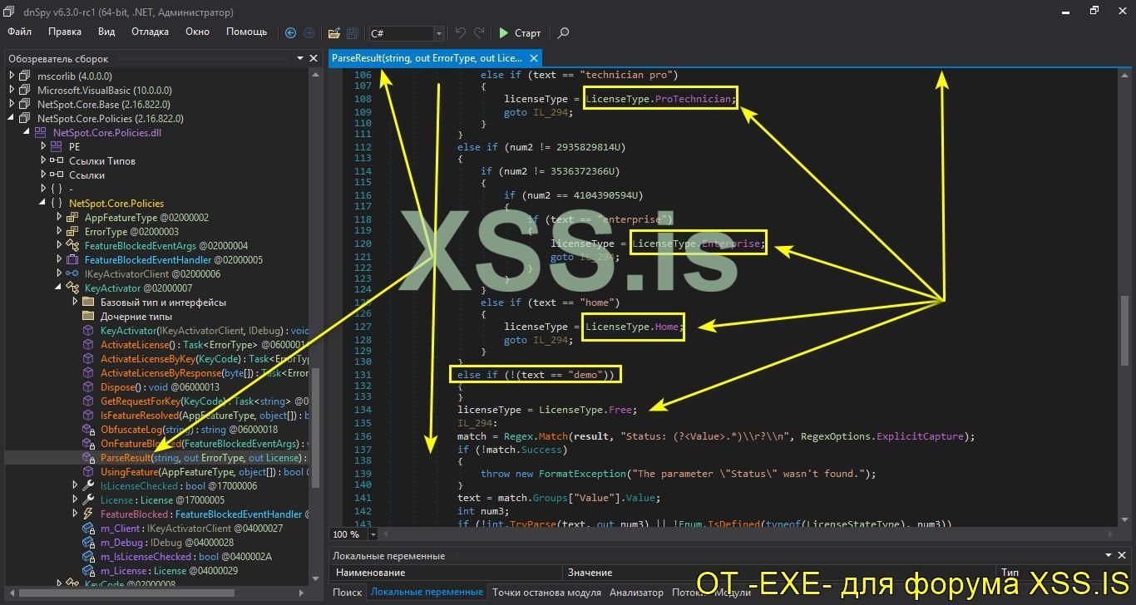The image size is (1136, 605).
Task: Click the m_License field icon
Action: 88,571
